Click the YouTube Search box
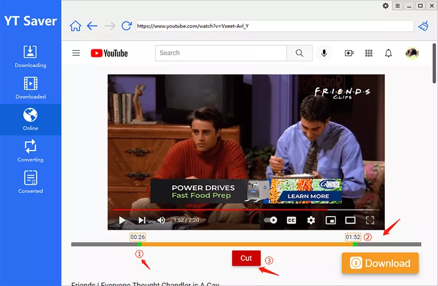 coord(221,53)
